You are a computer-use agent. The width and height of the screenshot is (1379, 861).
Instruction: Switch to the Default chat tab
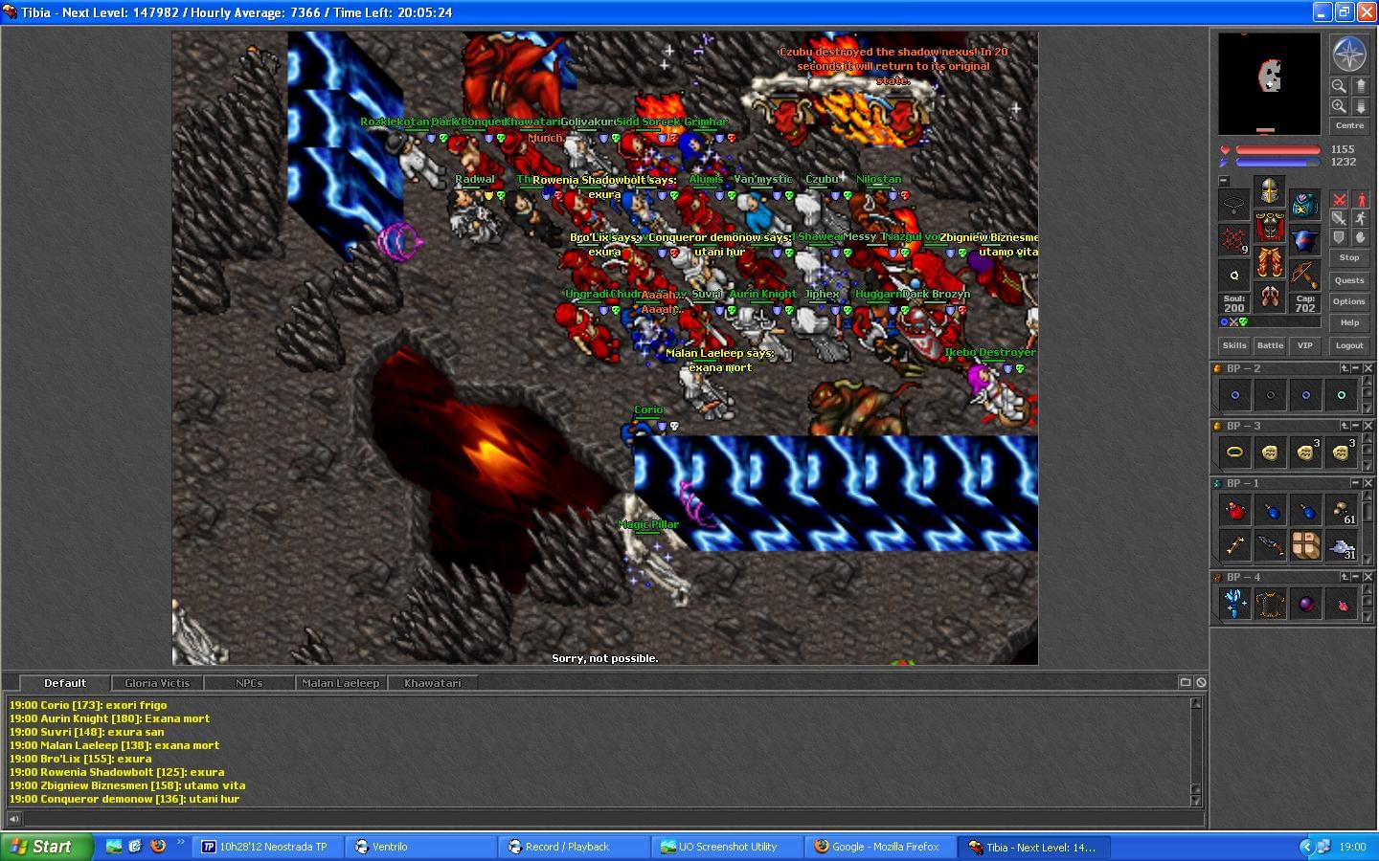65,683
